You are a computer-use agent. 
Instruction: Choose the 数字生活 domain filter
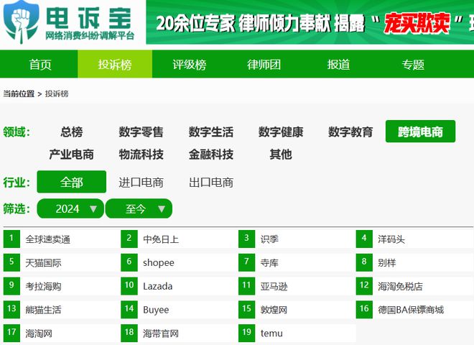211,132
